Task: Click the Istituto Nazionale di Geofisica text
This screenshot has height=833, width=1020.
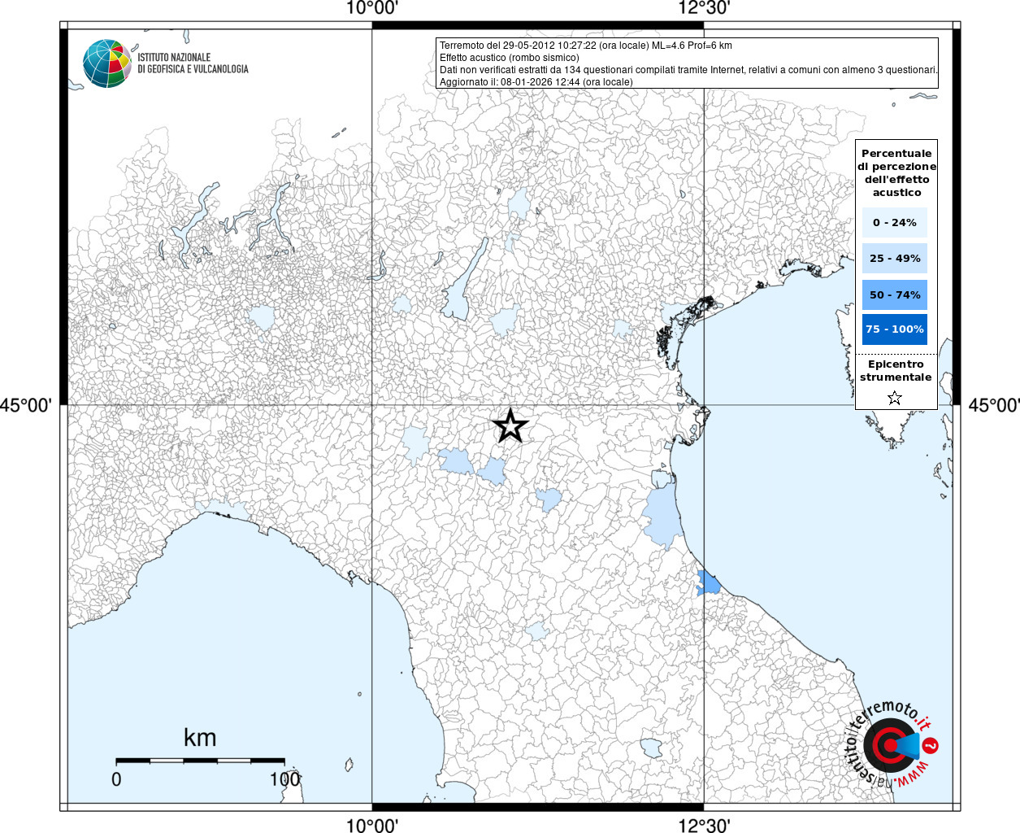Action: coord(193,63)
